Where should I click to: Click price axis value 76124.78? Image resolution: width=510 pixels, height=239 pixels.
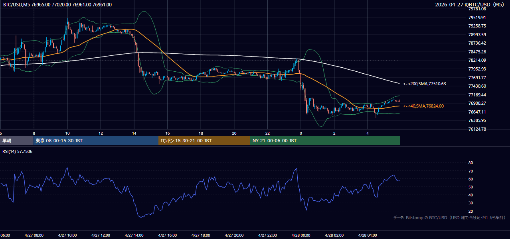click(477, 129)
